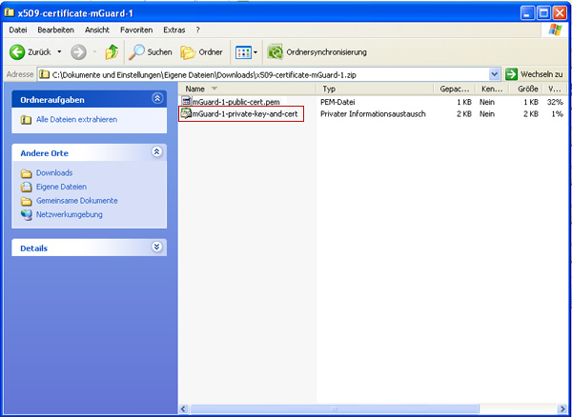Open the Suchen search tool
Viewport: 572px width, 417px height.
coord(152,51)
